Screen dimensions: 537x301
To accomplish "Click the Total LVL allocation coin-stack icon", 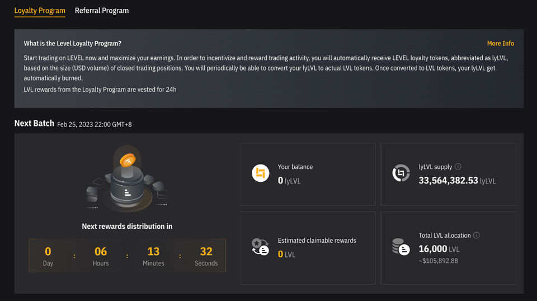I will 401,246.
